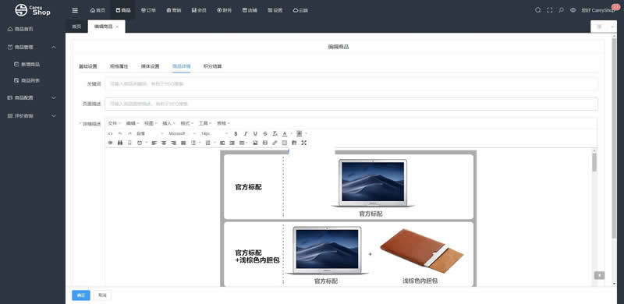This screenshot has height=304, width=624.
Task: Justify the text
Action: pyautogui.click(x=183, y=143)
